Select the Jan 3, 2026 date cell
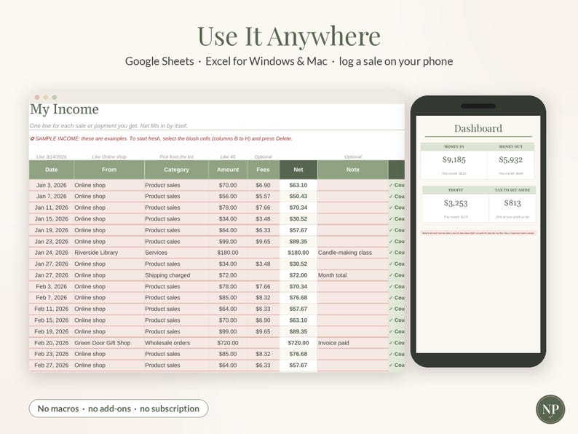Image resolution: width=578 pixels, height=434 pixels. [52, 185]
